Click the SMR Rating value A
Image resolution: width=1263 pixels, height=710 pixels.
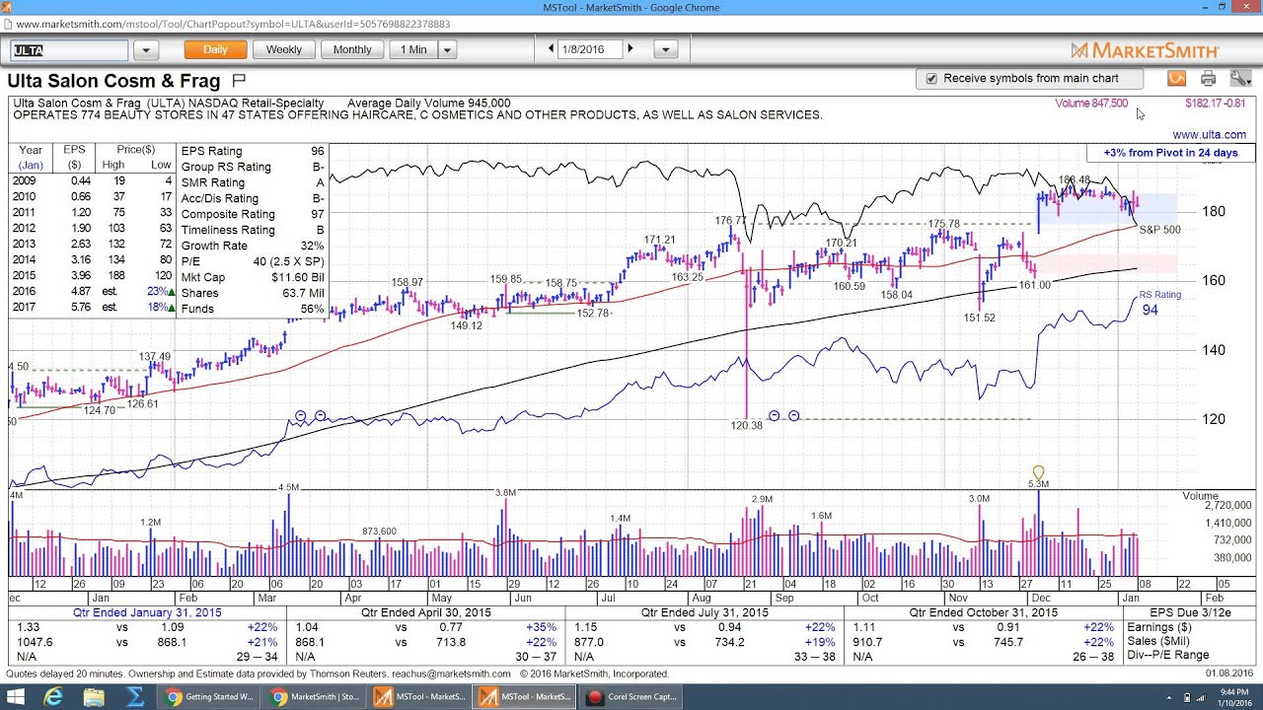321,182
